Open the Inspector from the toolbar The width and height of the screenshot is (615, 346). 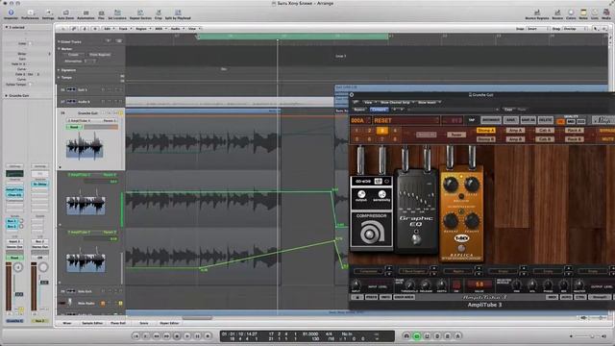[11, 14]
